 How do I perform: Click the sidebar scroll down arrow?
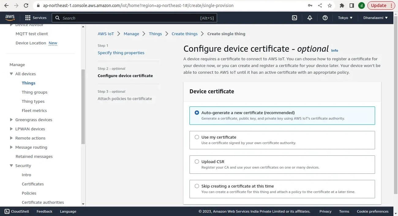(83, 204)
